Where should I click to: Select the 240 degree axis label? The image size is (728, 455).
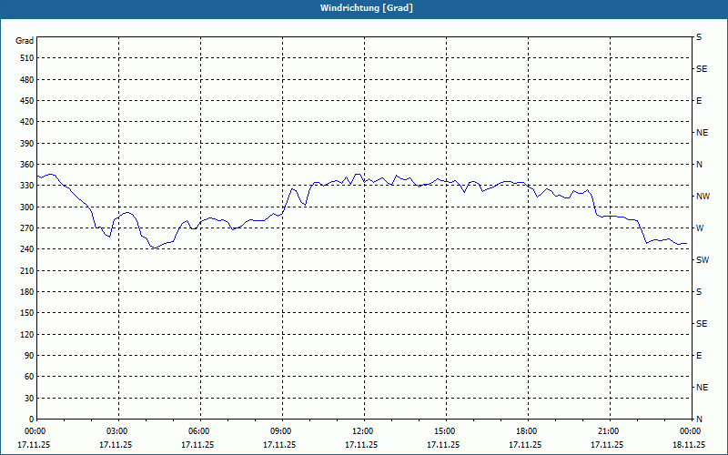tap(27, 249)
